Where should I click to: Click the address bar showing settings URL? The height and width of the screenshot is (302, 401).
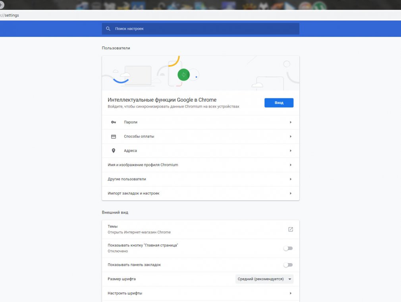click(200, 15)
